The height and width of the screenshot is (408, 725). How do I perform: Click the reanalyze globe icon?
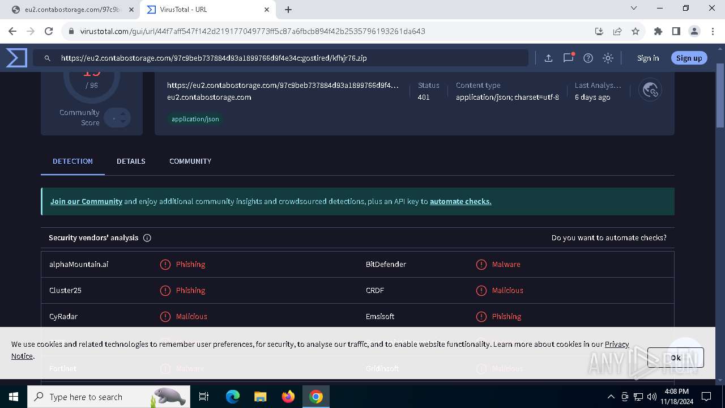650,90
